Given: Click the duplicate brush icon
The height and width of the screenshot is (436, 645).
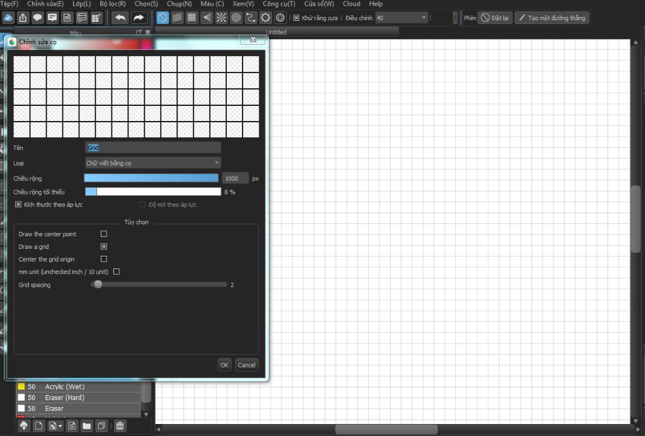Looking at the screenshot, I should pyautogui.click(x=101, y=426).
